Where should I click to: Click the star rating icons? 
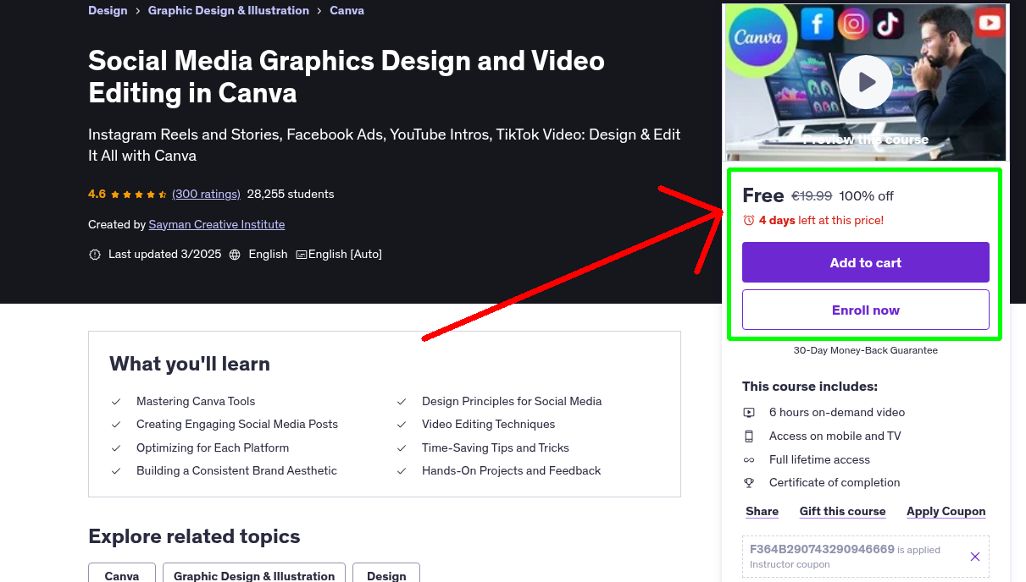[139, 194]
